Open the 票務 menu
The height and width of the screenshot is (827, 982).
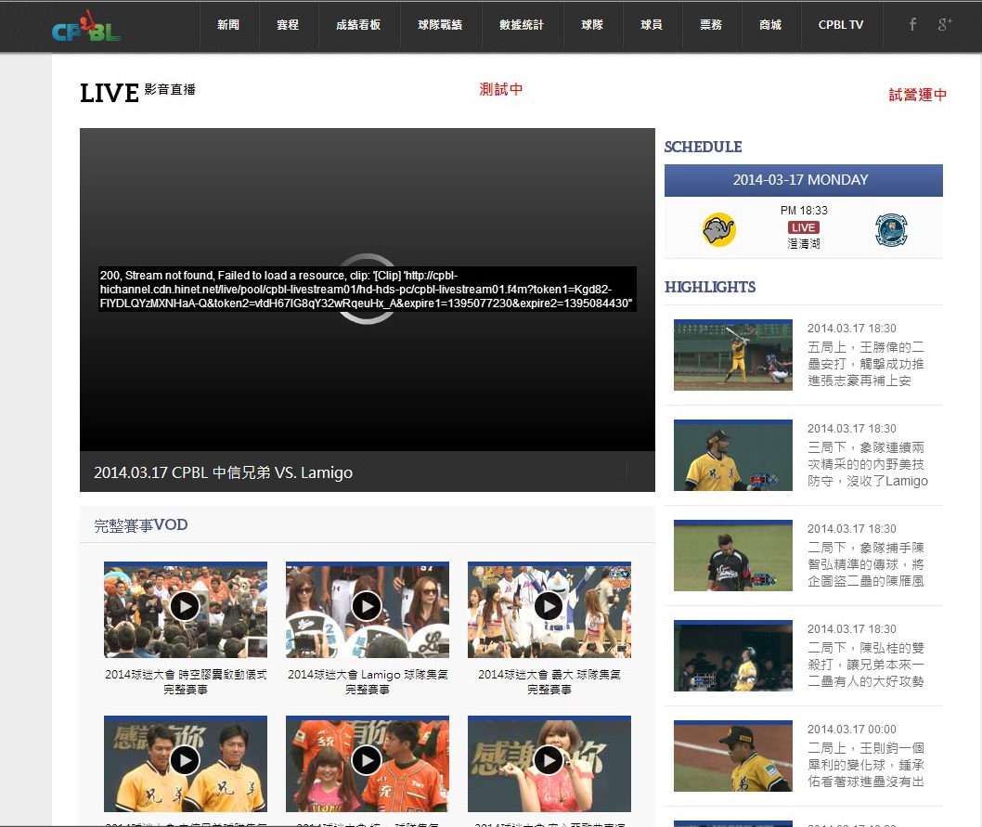[x=712, y=25]
